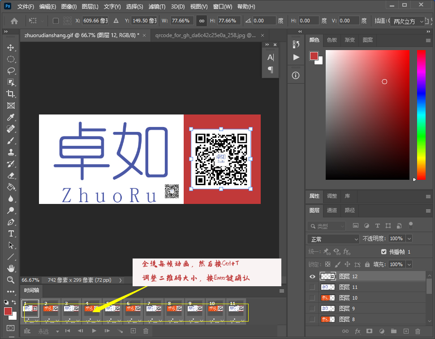The height and width of the screenshot is (339, 435).
Task: Select the Crop tool
Action: pyautogui.click(x=11, y=94)
